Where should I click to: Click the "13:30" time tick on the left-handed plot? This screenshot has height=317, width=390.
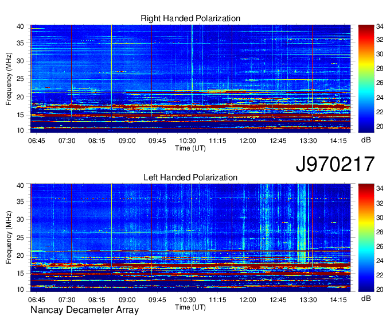pyautogui.click(x=308, y=300)
